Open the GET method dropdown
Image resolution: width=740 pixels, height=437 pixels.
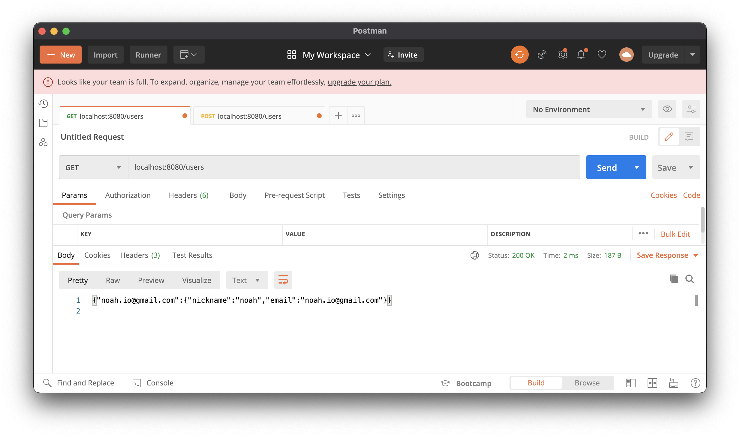click(93, 167)
